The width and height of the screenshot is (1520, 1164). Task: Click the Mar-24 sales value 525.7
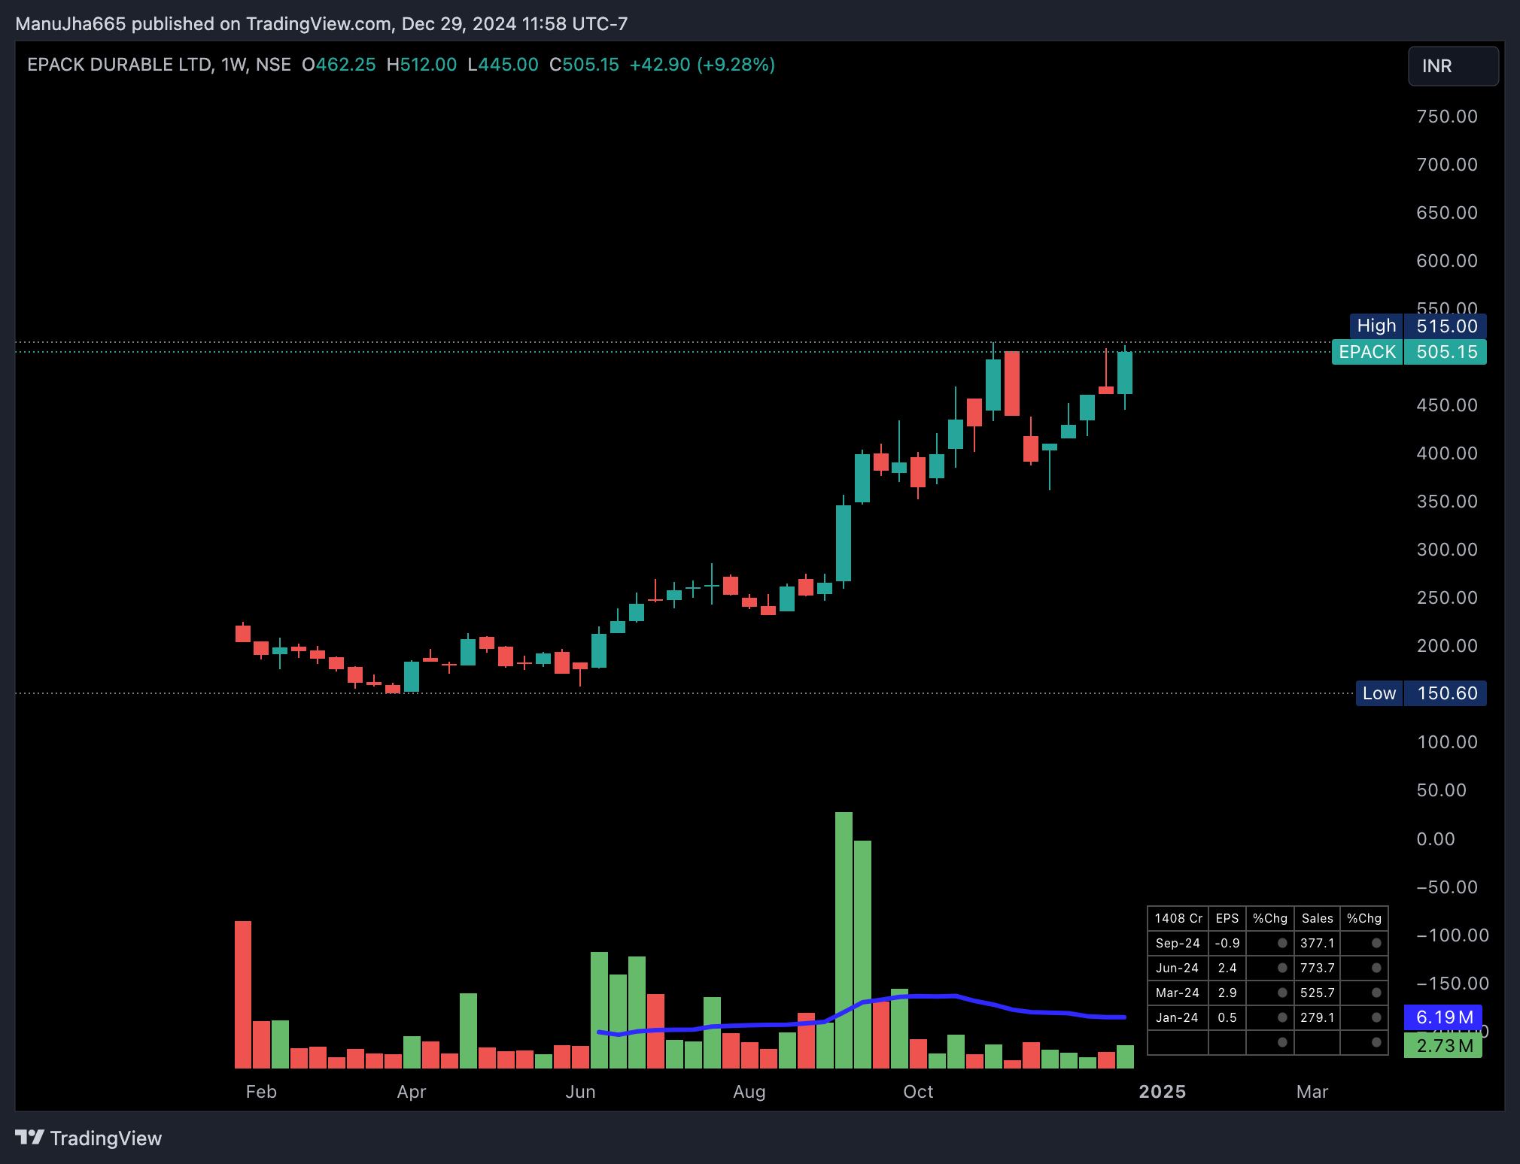pyautogui.click(x=1317, y=993)
